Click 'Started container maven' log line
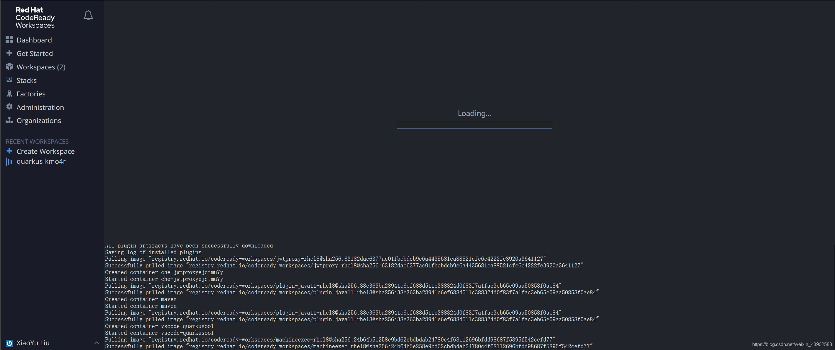835x350 pixels. 141,306
